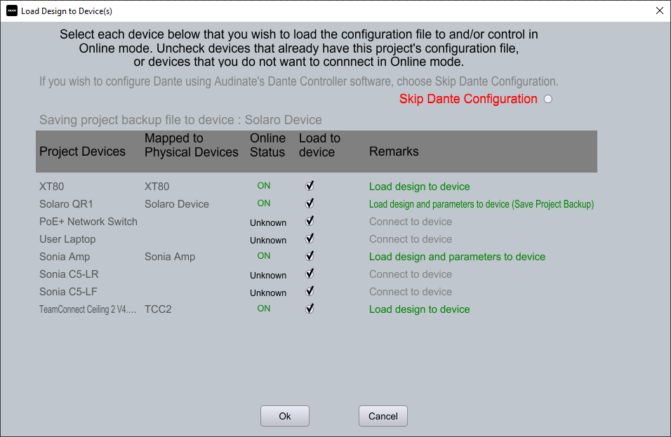Click the Mapped to Physical Devices header

(x=192, y=145)
